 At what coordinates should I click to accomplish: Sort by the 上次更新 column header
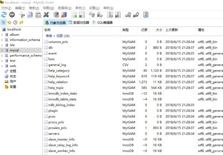click(x=172, y=30)
